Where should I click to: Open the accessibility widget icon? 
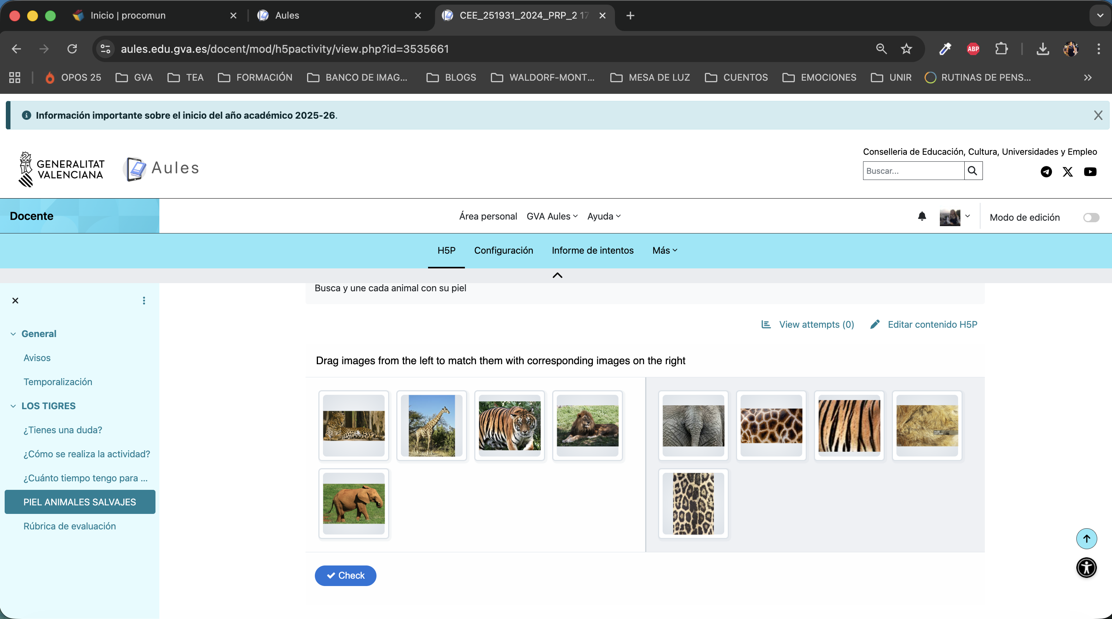coord(1086,567)
